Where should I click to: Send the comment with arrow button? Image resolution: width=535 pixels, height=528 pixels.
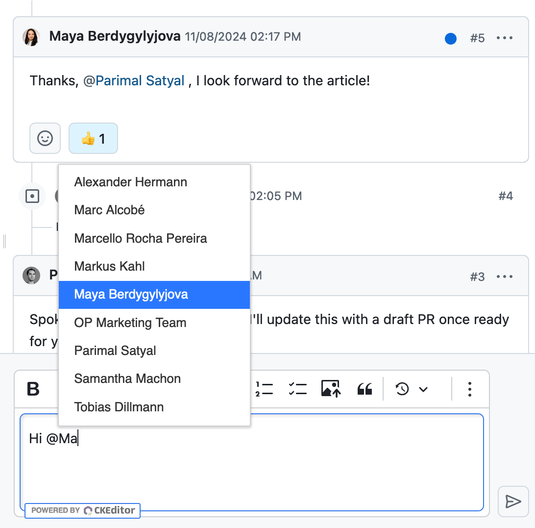click(x=513, y=501)
